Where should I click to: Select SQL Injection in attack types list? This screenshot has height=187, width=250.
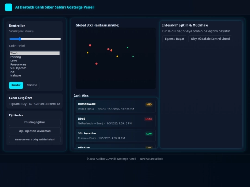(35, 68)
